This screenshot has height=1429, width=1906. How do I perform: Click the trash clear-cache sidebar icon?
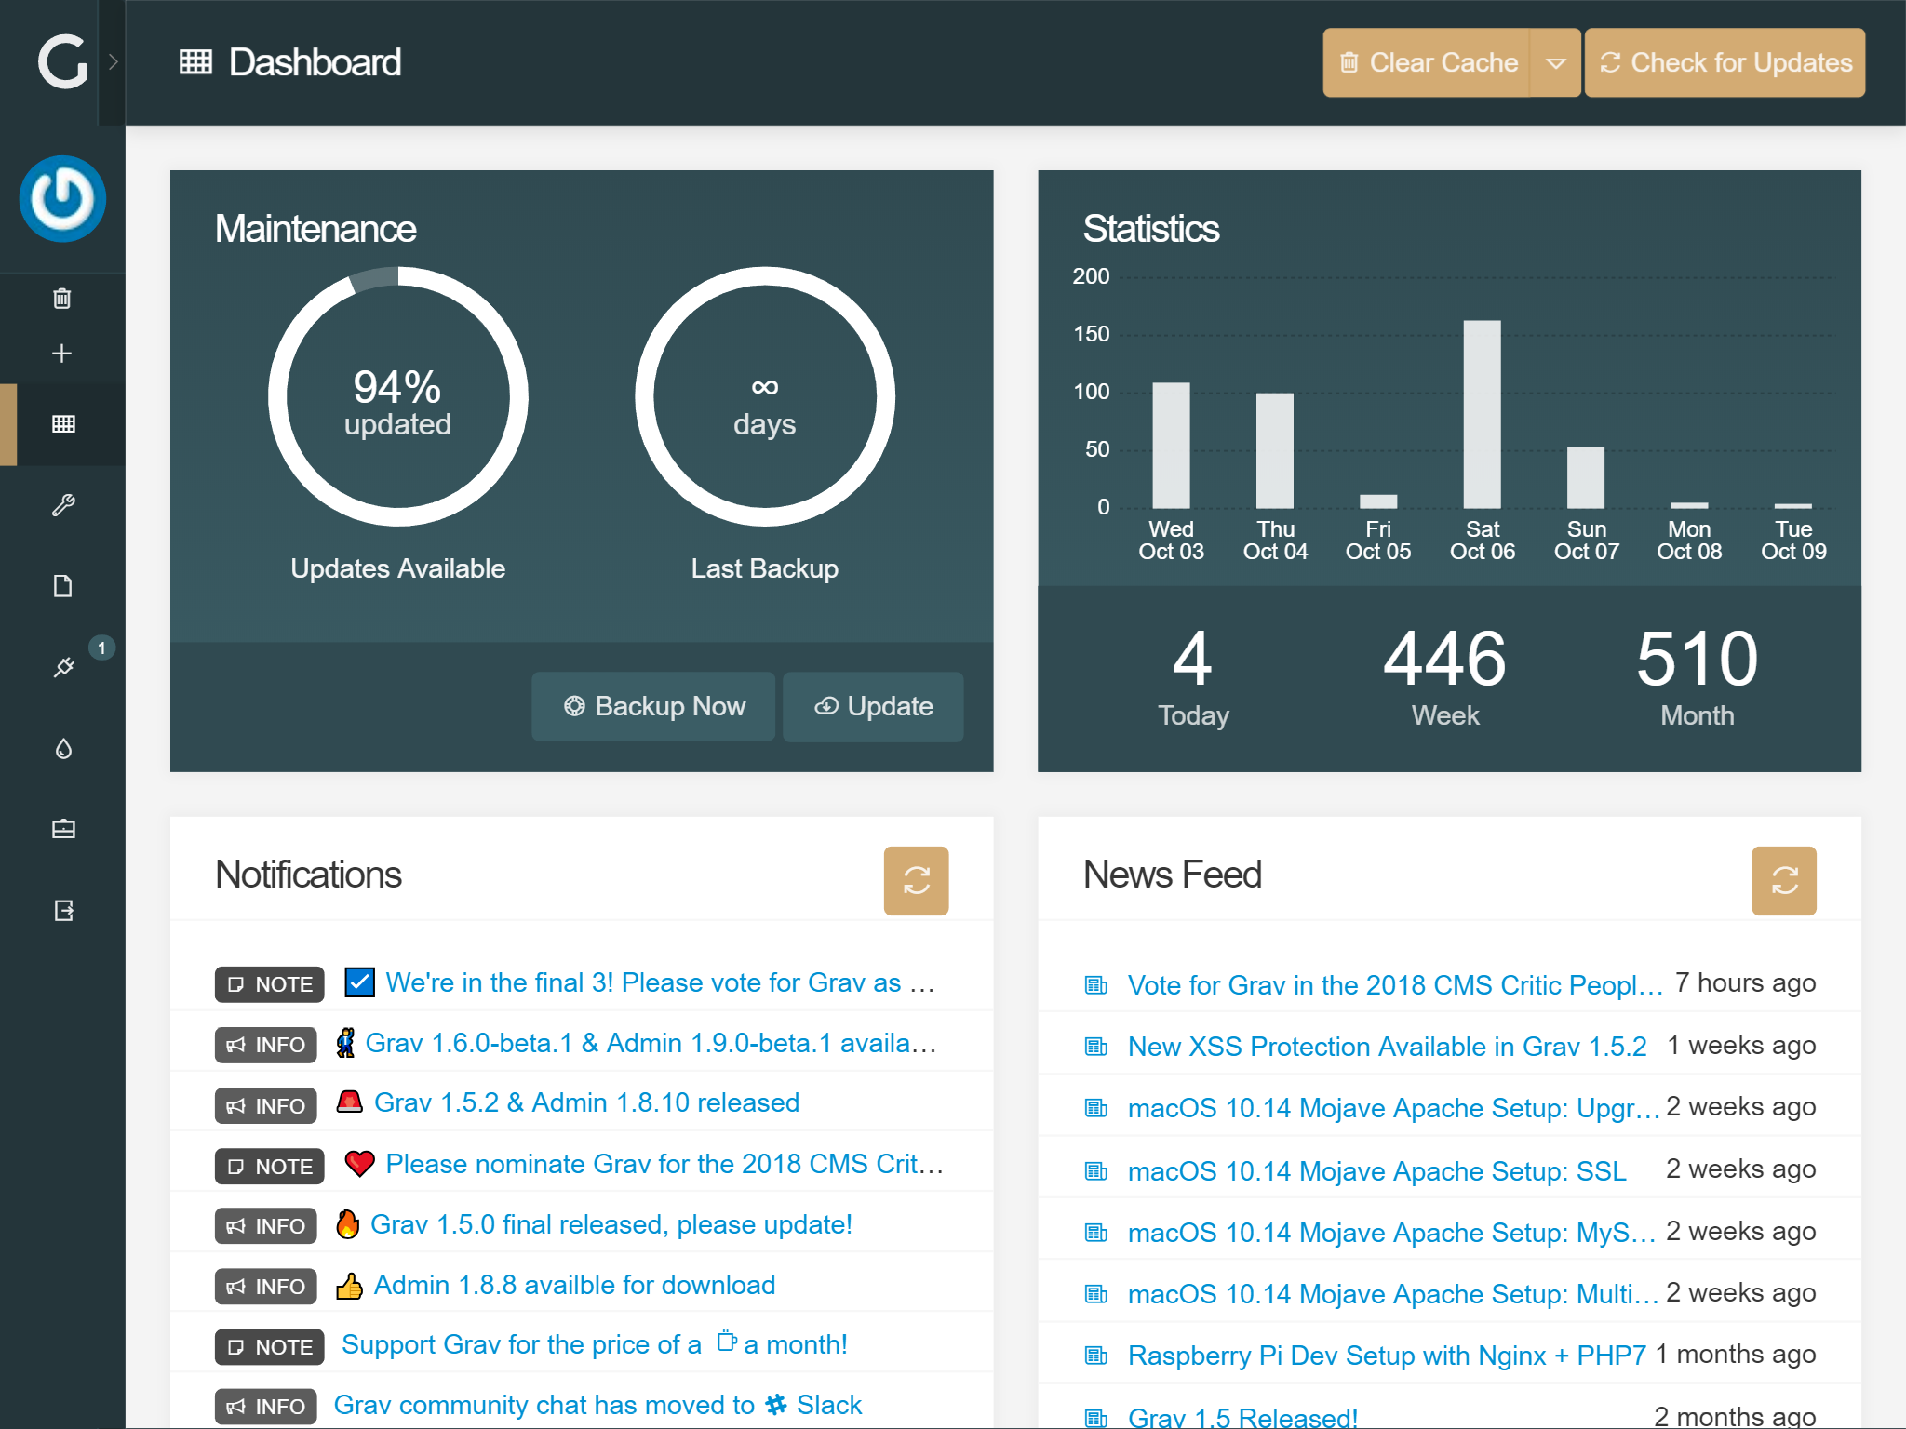coord(62,299)
